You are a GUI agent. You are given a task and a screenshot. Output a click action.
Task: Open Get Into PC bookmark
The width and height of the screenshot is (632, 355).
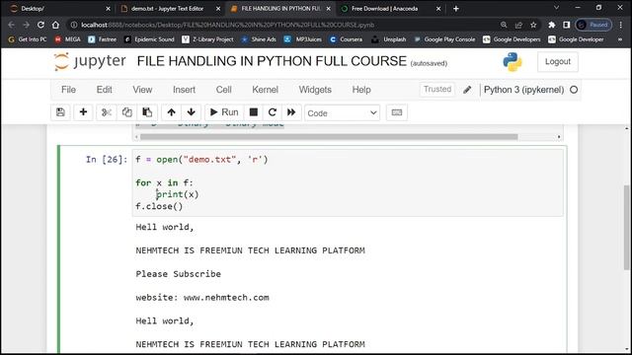coord(28,39)
